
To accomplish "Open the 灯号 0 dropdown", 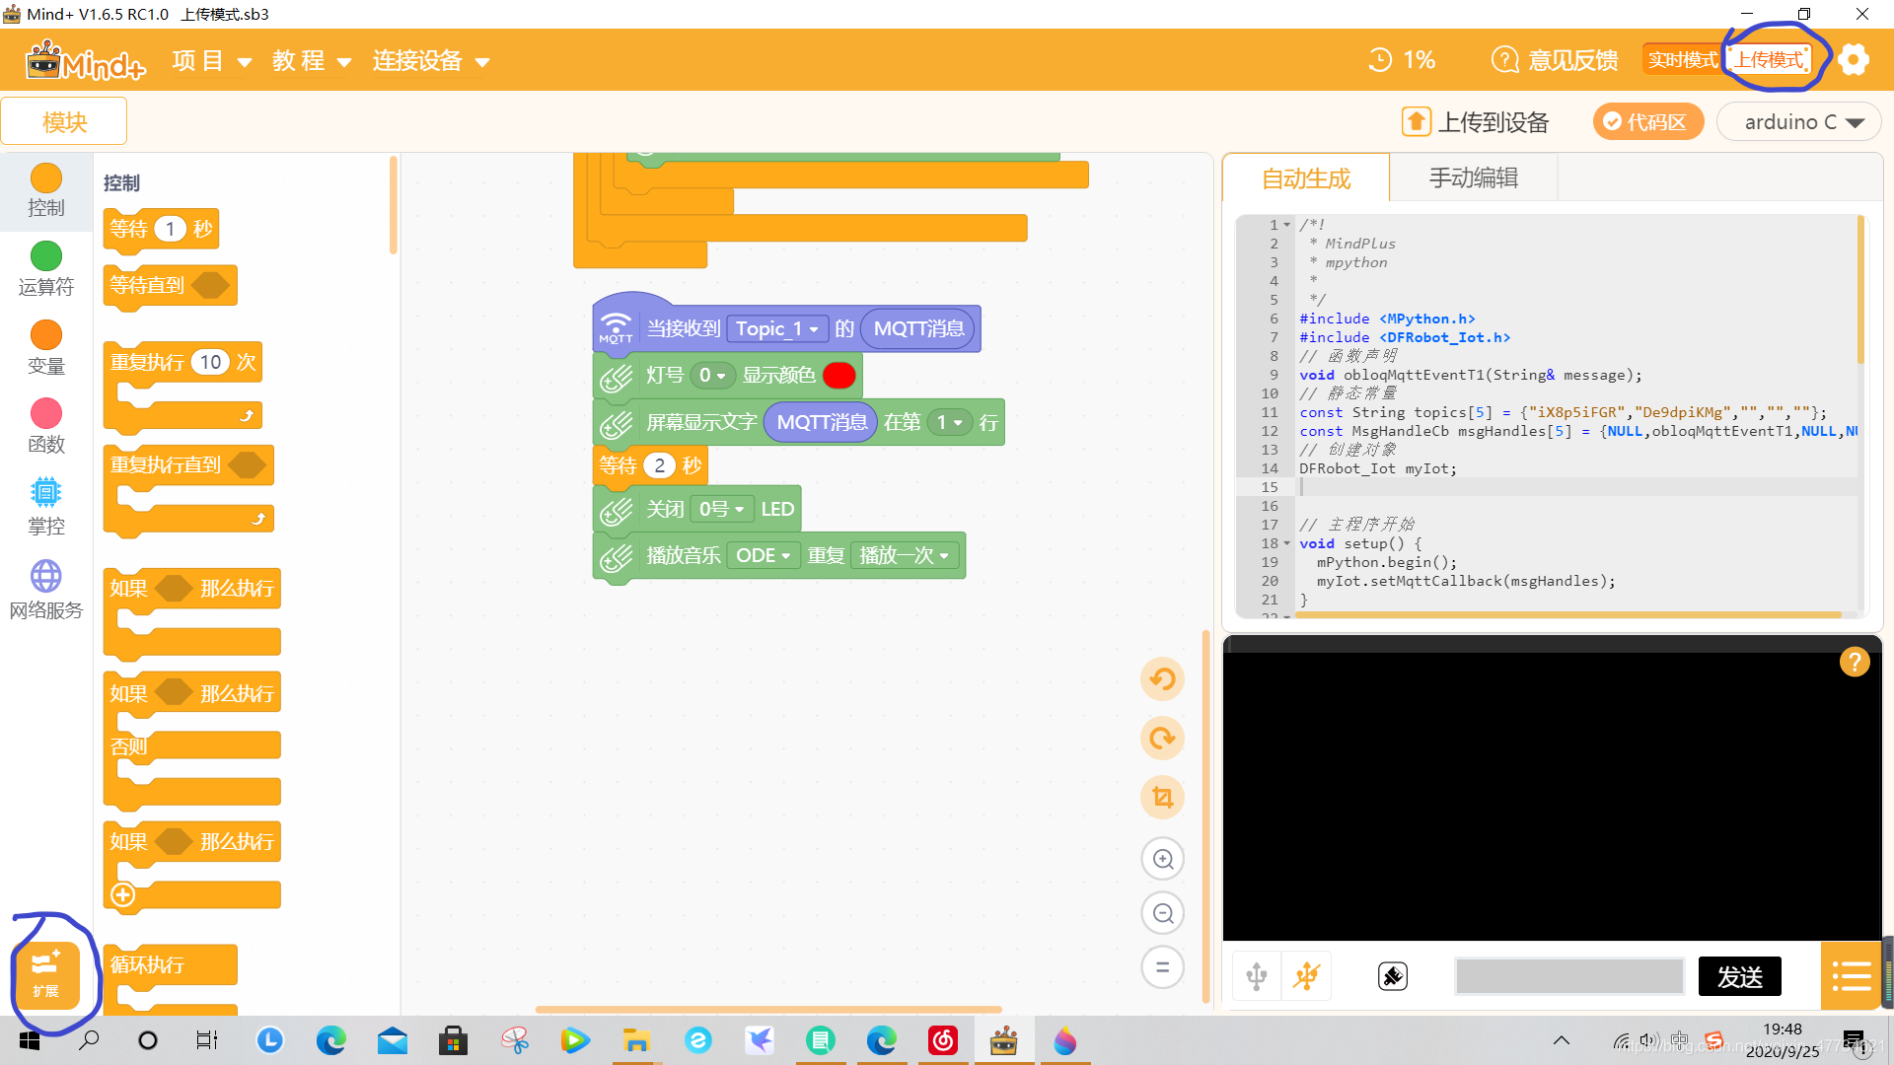I will click(712, 375).
